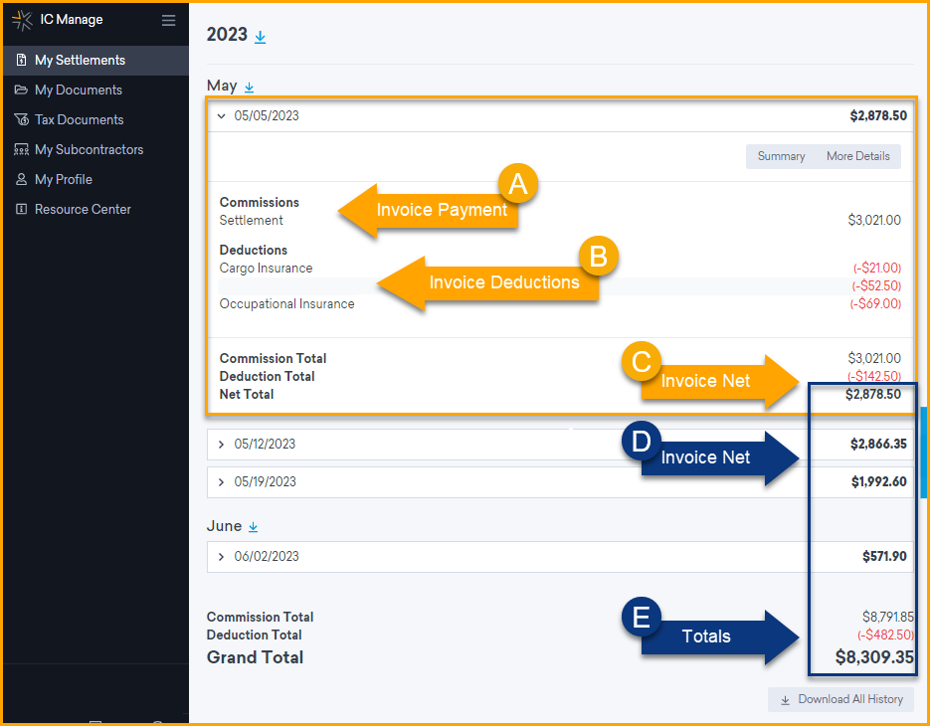The image size is (930, 726).
Task: Click the blue vertical scrollbar on right edge
Action: pos(924,453)
